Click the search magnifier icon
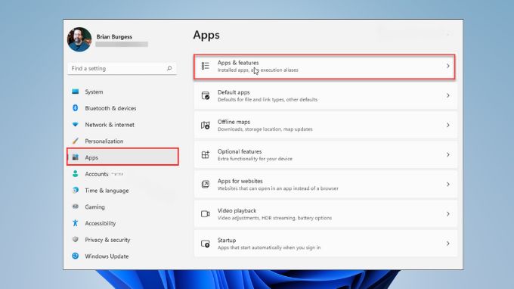This screenshot has height=289, width=514. [x=169, y=68]
